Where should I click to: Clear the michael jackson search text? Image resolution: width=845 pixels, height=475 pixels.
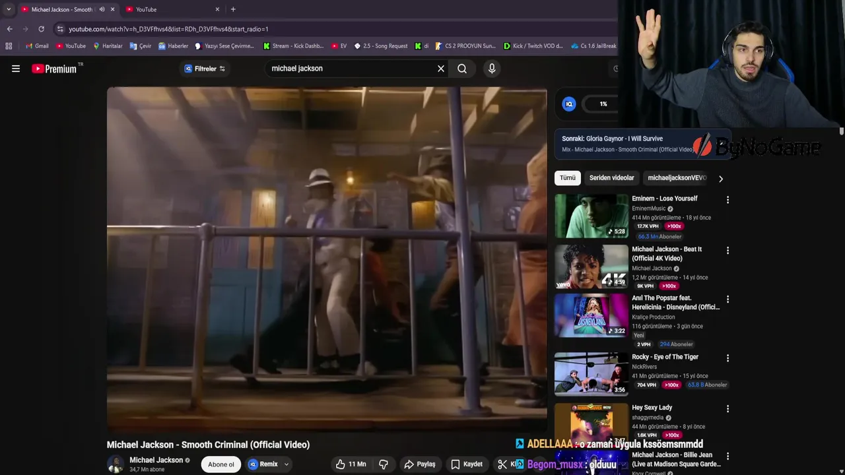pos(441,69)
